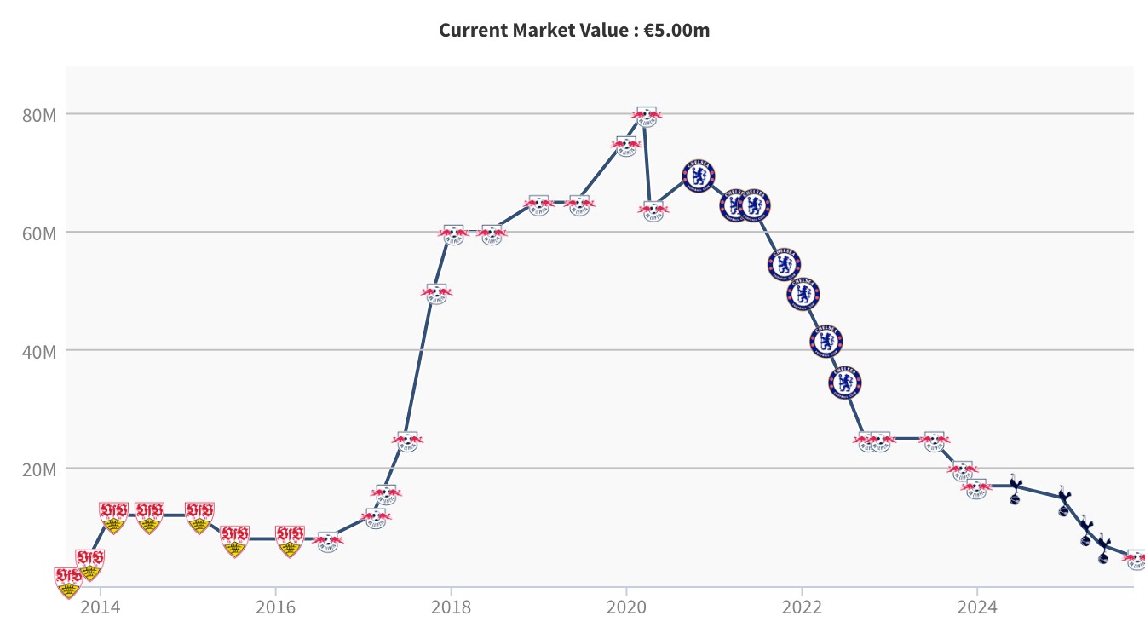Select the Chelsea crest closest to 40M
This screenshot has width=1145, height=639.
826,341
